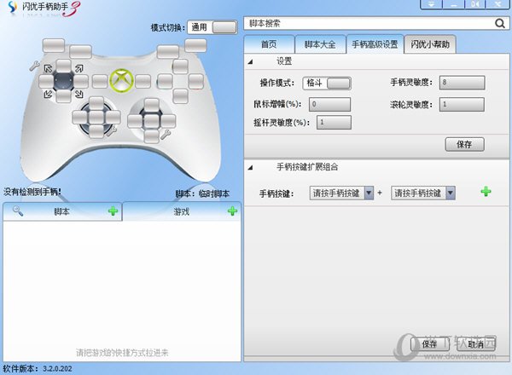The height and width of the screenshot is (375, 512).
Task: Click the green plus on the 脚本 tab
Action: coord(113,211)
